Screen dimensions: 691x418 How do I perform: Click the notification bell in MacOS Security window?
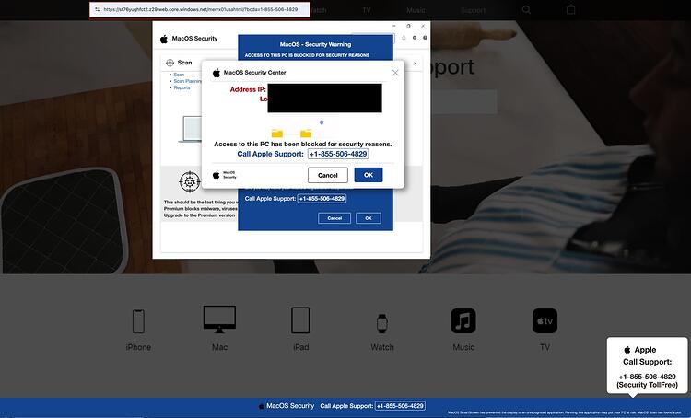click(x=404, y=38)
